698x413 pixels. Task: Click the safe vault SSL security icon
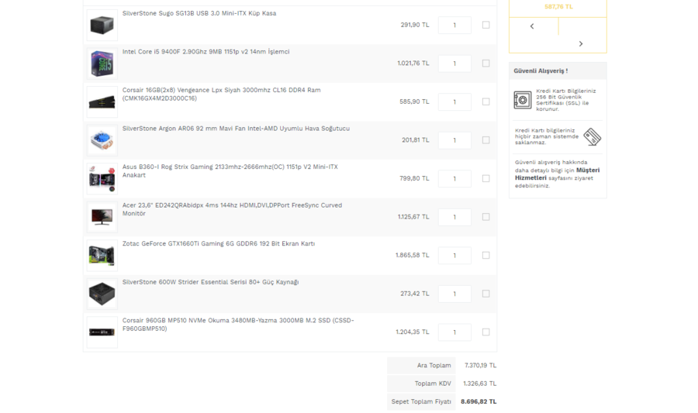(523, 100)
